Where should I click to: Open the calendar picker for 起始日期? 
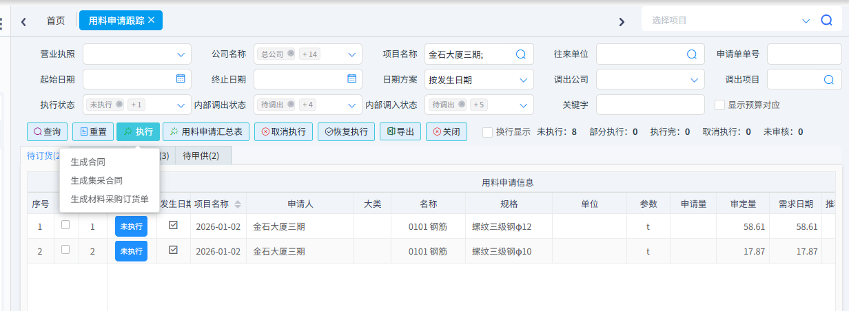pyautogui.click(x=181, y=79)
